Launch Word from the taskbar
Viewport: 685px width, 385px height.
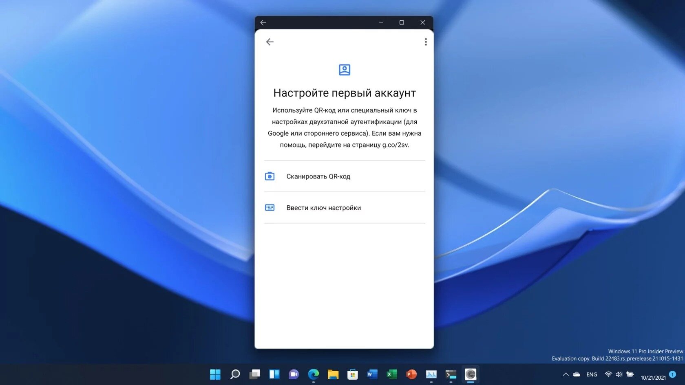[372, 374]
